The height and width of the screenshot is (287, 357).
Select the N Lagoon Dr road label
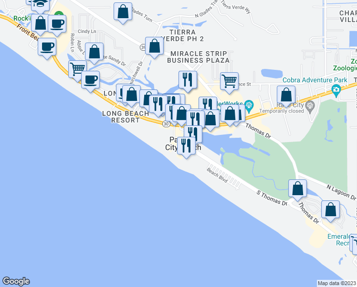[341, 193]
